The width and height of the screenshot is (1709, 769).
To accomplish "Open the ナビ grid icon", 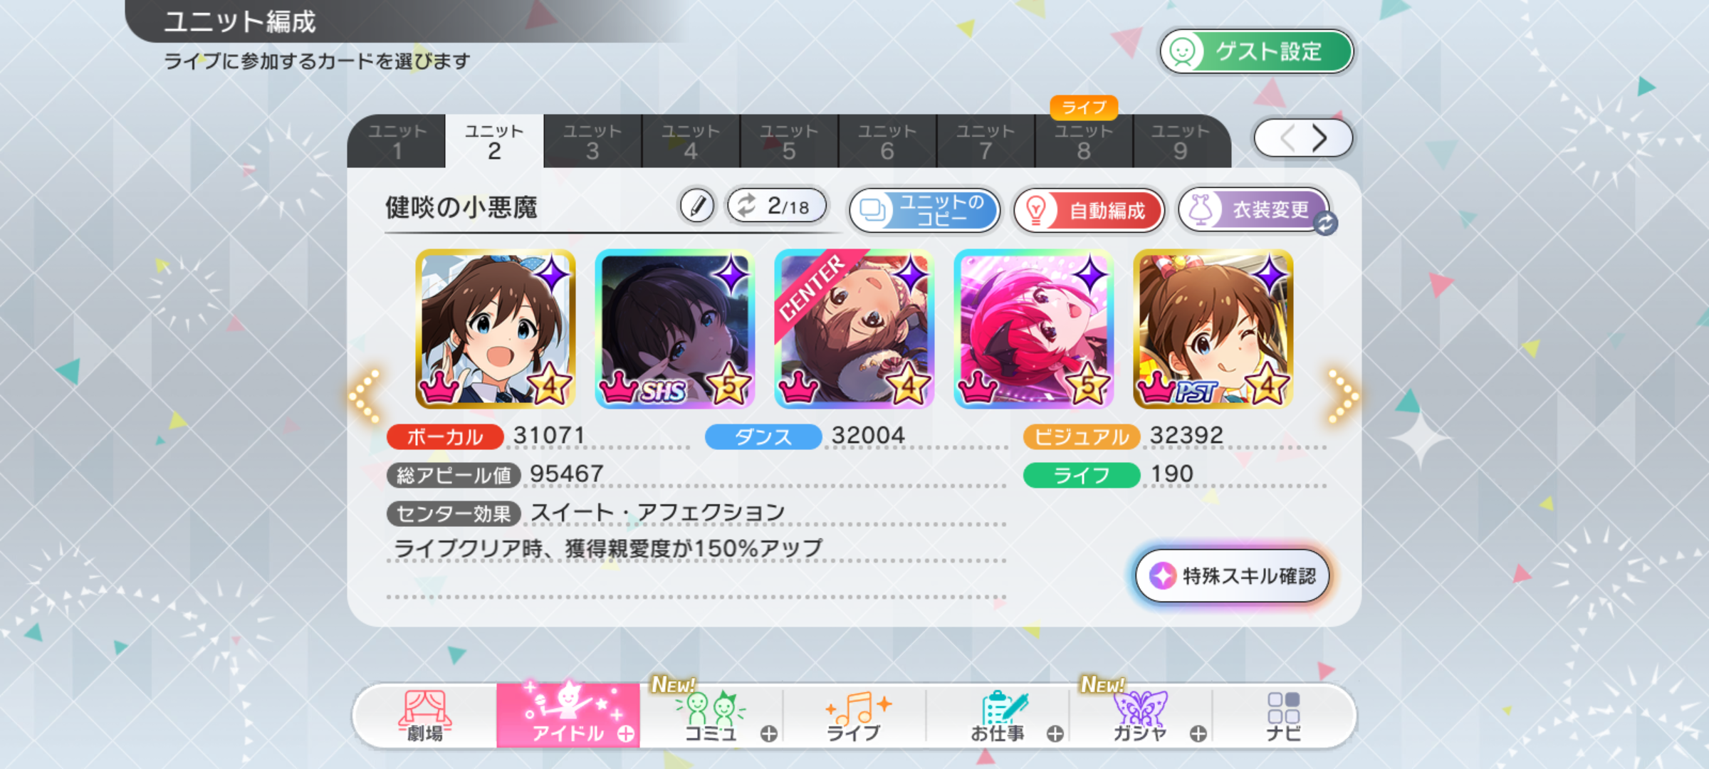I will 1283,716.
